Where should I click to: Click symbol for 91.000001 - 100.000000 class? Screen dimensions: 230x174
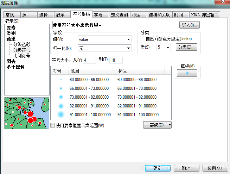(x=61, y=114)
